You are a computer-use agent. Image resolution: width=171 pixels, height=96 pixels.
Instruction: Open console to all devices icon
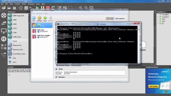(x=30, y=7)
